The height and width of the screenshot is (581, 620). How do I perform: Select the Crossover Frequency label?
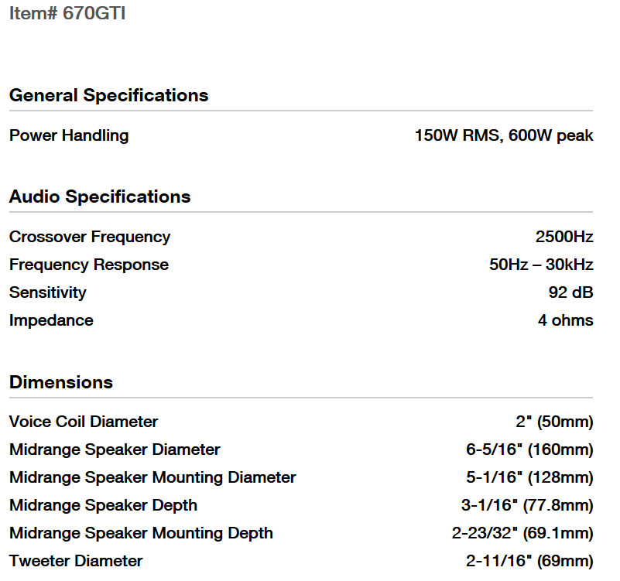[90, 237]
